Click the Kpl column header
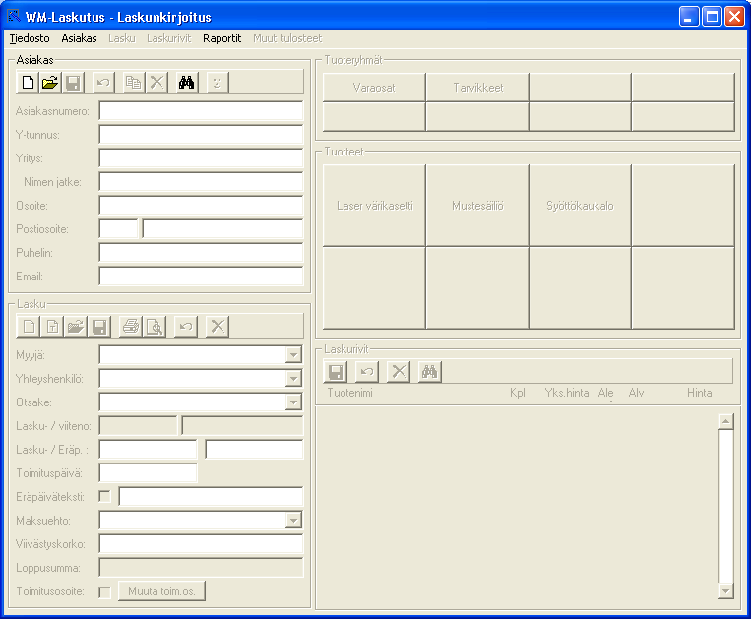This screenshot has height=619, width=751. [518, 393]
